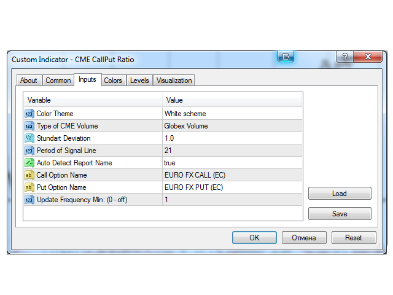
Task: Select the Call Option Name label
Action: click(x=61, y=175)
